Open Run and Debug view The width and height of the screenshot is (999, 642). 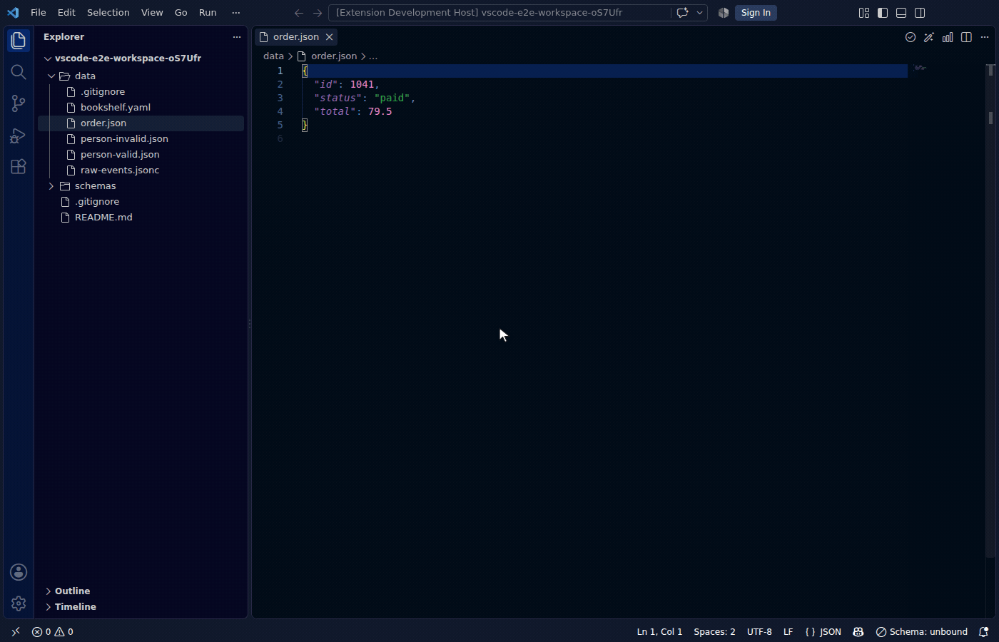coord(19,135)
